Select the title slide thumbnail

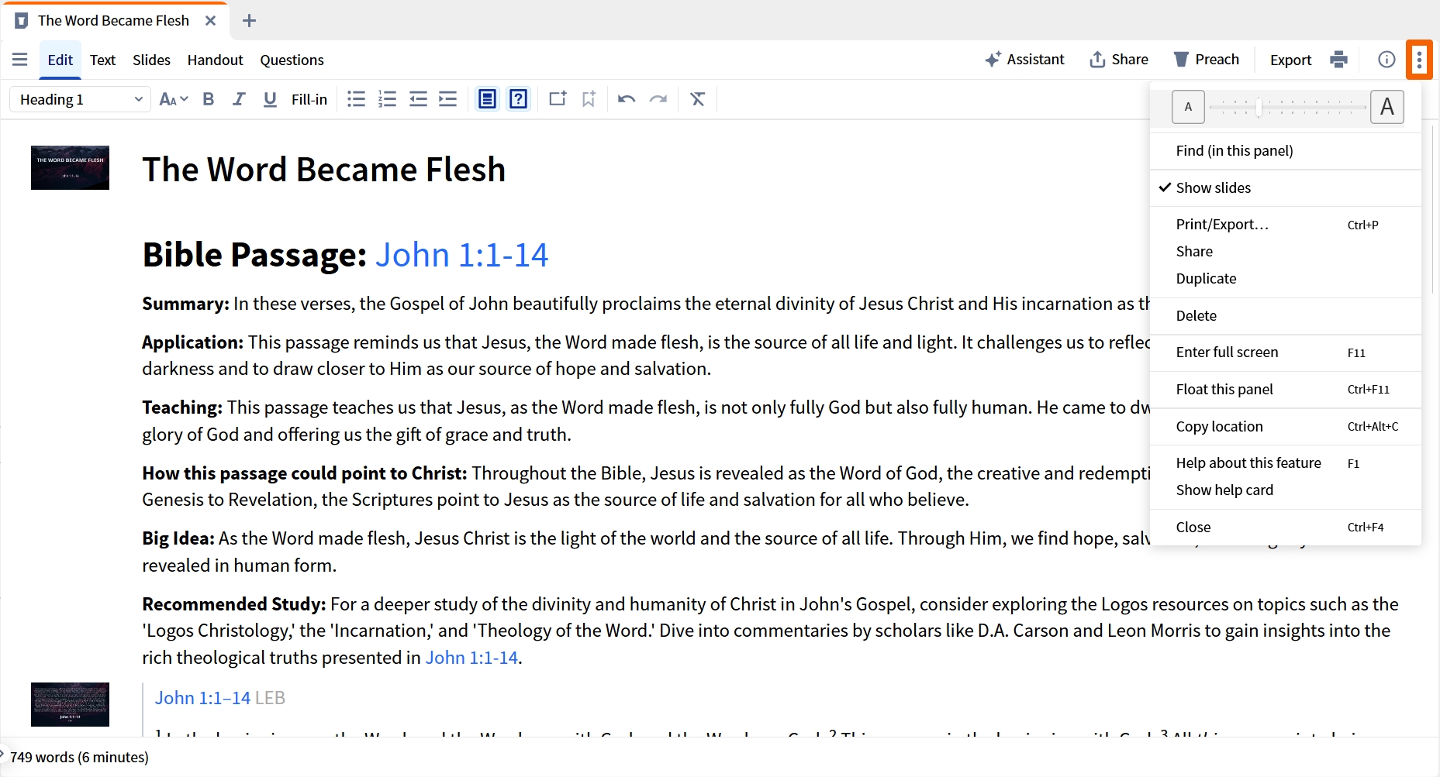(x=70, y=167)
